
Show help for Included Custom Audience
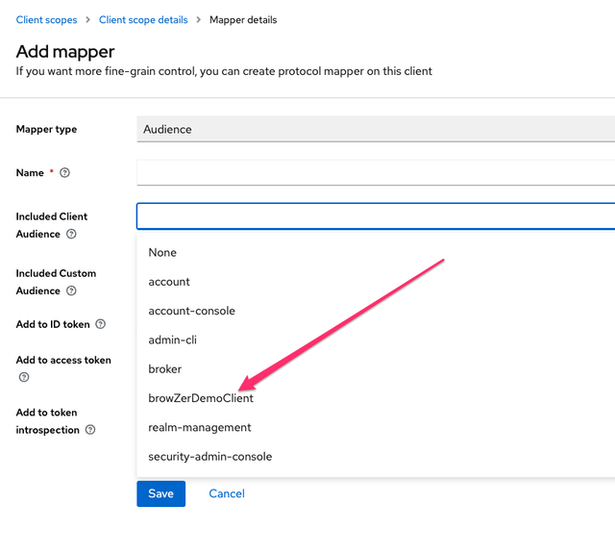click(x=71, y=290)
